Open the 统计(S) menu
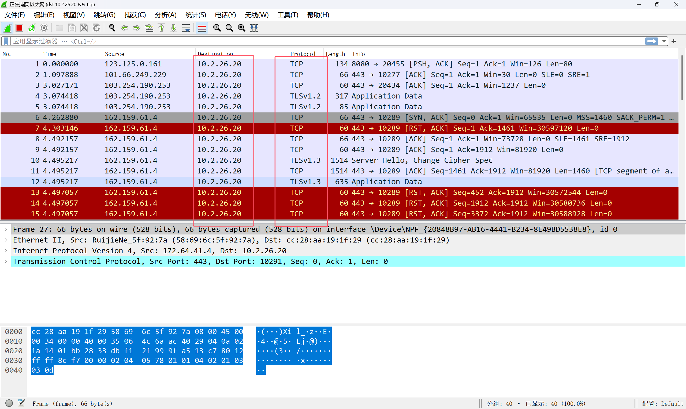Viewport: 686px width, 409px height. (x=195, y=15)
